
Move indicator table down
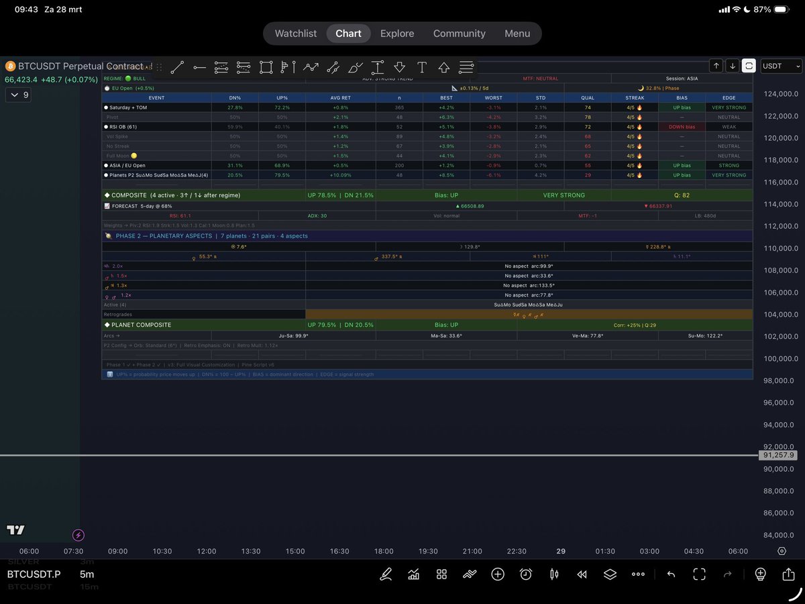733,66
